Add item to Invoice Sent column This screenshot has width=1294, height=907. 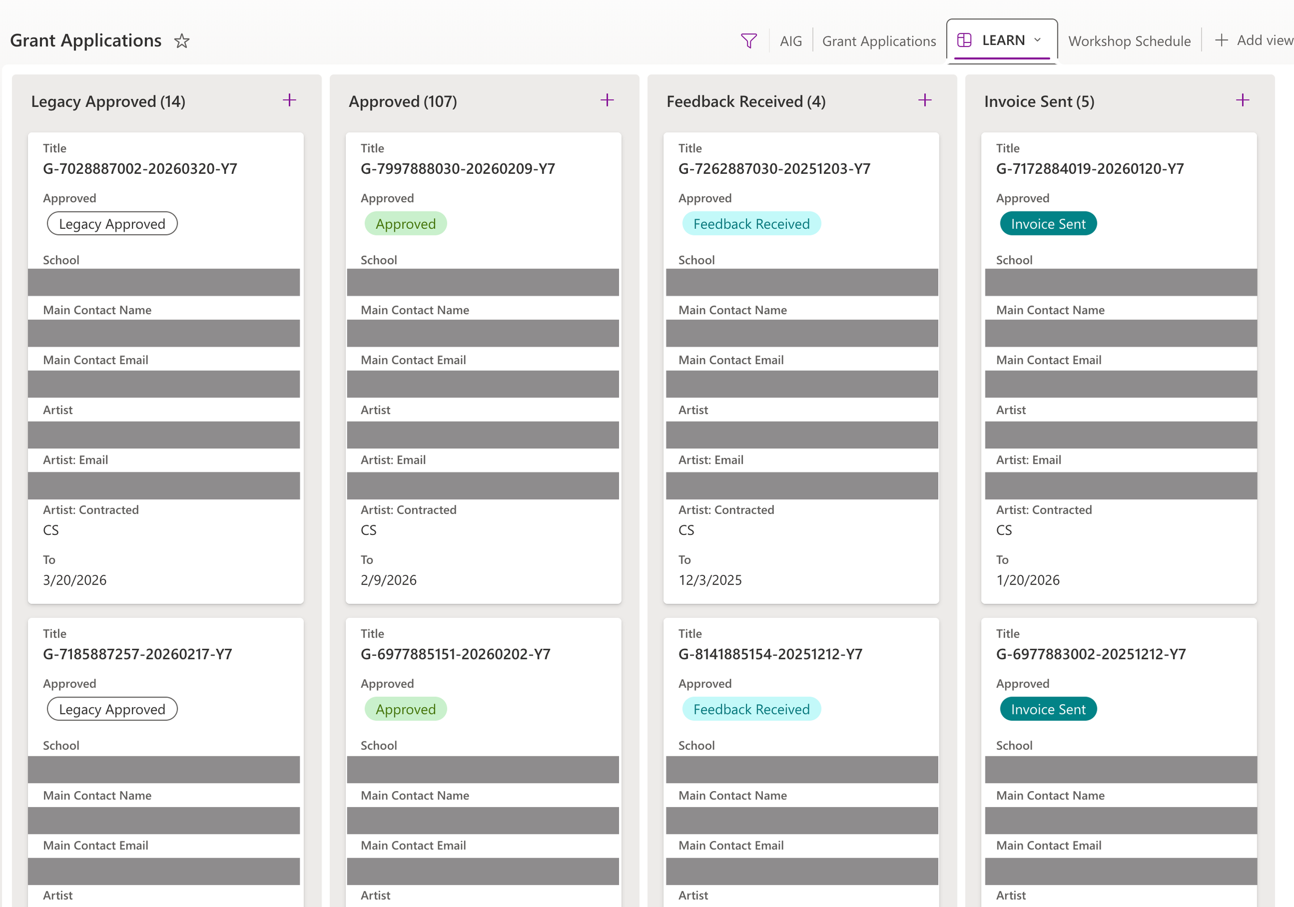pos(1243,100)
